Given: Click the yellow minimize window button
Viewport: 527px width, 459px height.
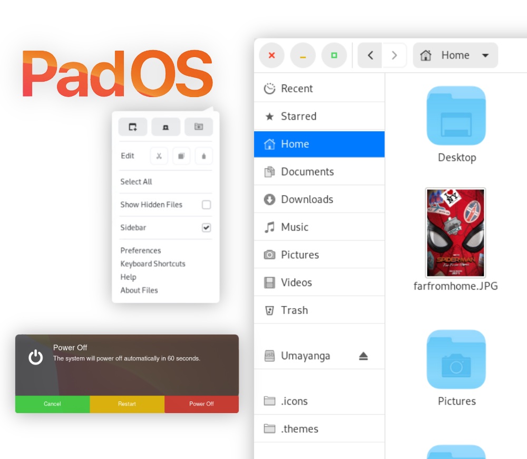Looking at the screenshot, I should pos(303,55).
